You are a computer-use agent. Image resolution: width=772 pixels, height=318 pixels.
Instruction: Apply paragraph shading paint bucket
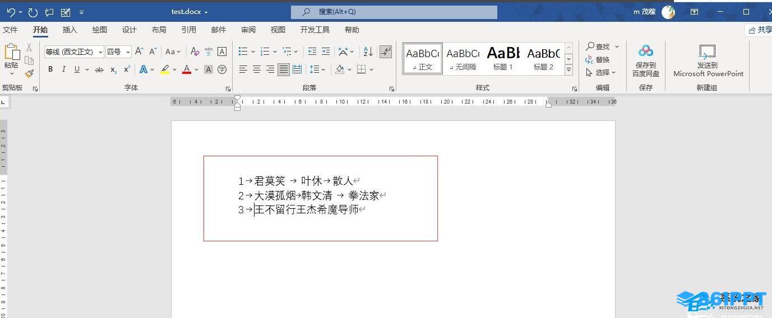pyautogui.click(x=339, y=69)
